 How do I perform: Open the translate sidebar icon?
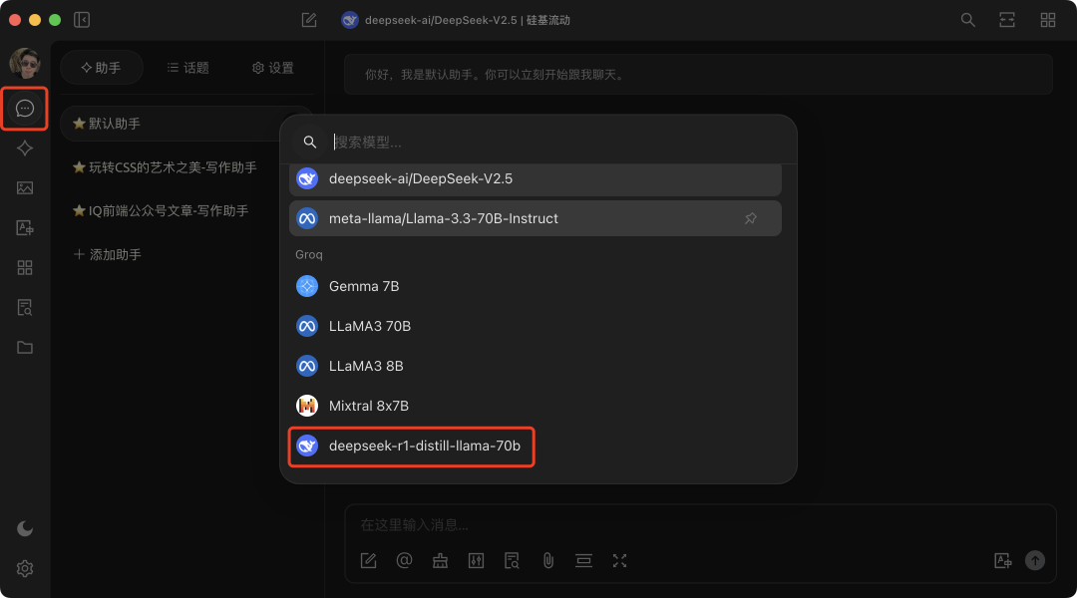point(25,228)
